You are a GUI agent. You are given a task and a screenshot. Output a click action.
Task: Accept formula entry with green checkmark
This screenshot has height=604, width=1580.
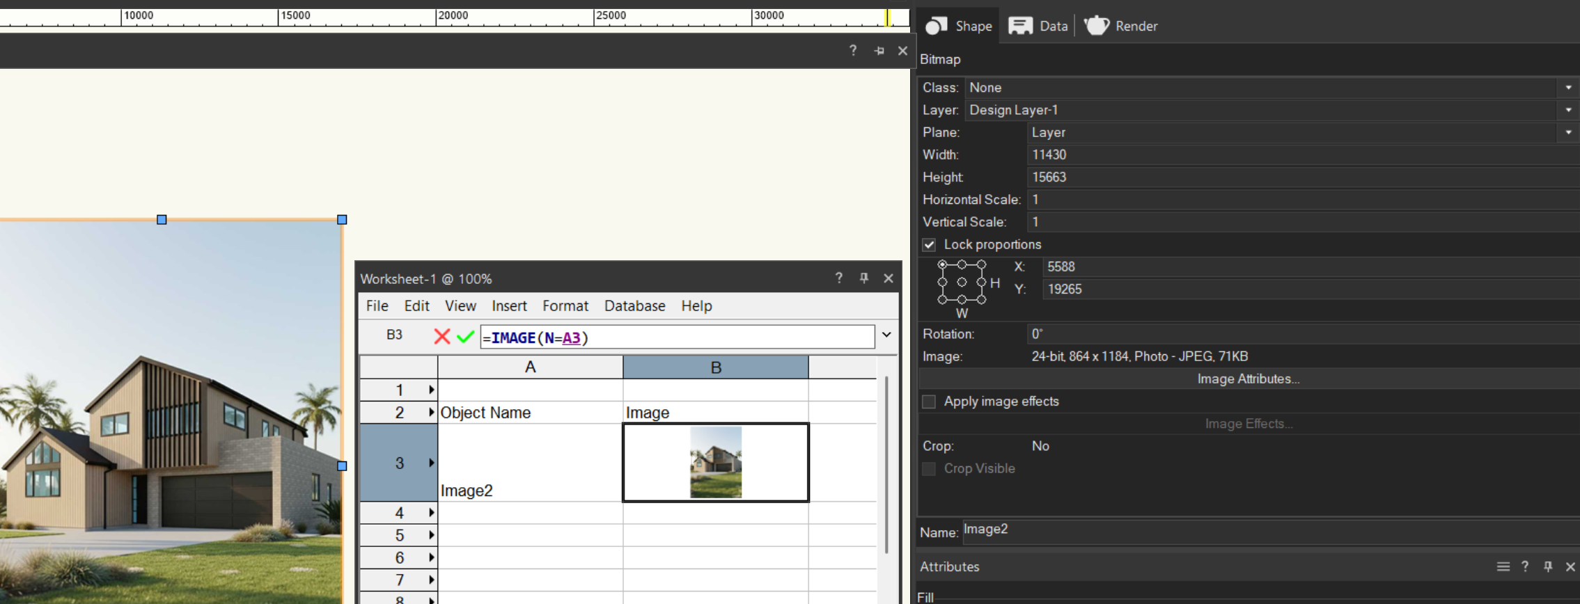click(x=465, y=337)
